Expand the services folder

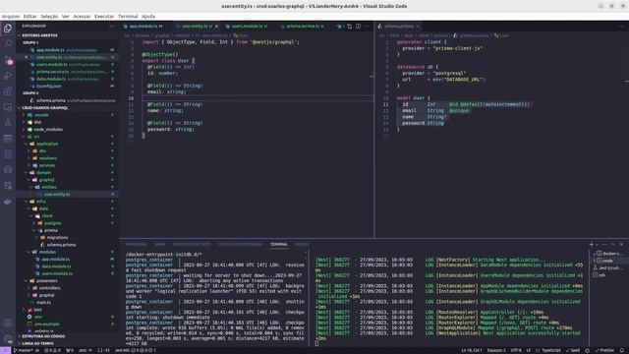tap(47, 165)
